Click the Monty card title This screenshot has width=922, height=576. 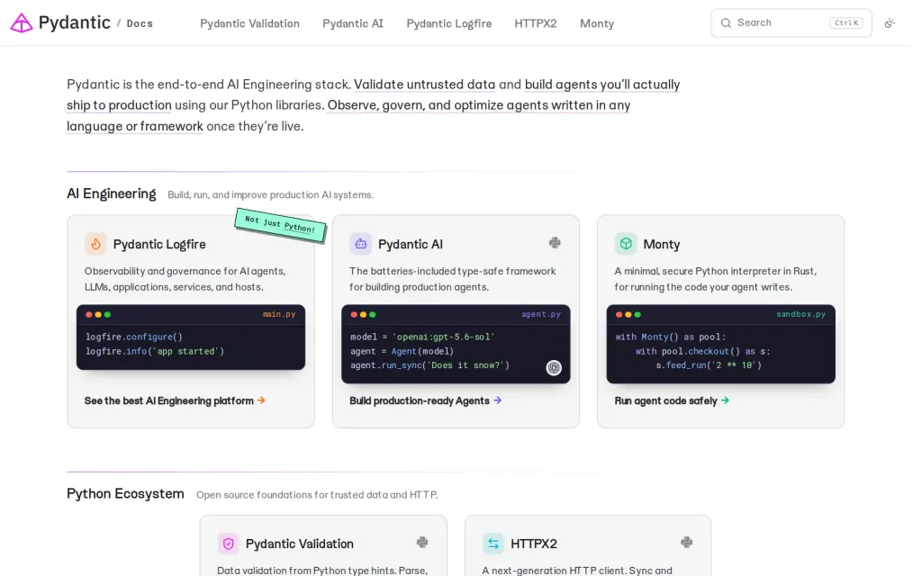coord(662,245)
